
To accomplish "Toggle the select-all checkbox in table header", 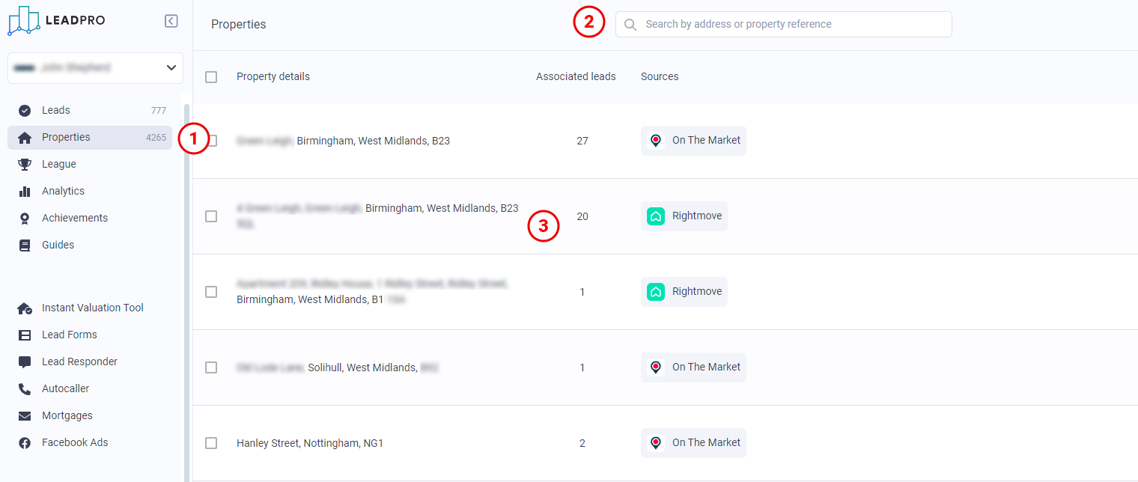I will pyautogui.click(x=211, y=77).
